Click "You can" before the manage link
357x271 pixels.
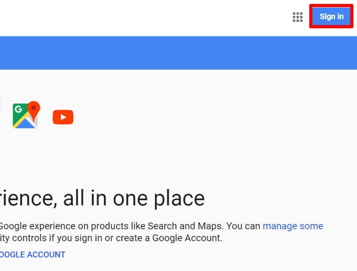242,226
